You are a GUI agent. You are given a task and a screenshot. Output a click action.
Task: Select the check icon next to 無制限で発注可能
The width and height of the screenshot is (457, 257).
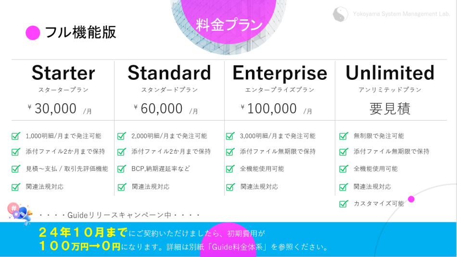(343, 136)
